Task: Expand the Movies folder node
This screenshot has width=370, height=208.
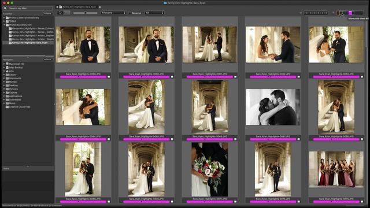Action: coord(4,82)
